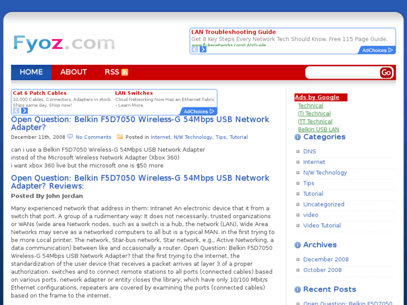The height and width of the screenshot is (305, 407).
Task: Open the Belkin Adapter Reviews heading link
Action: point(140,182)
